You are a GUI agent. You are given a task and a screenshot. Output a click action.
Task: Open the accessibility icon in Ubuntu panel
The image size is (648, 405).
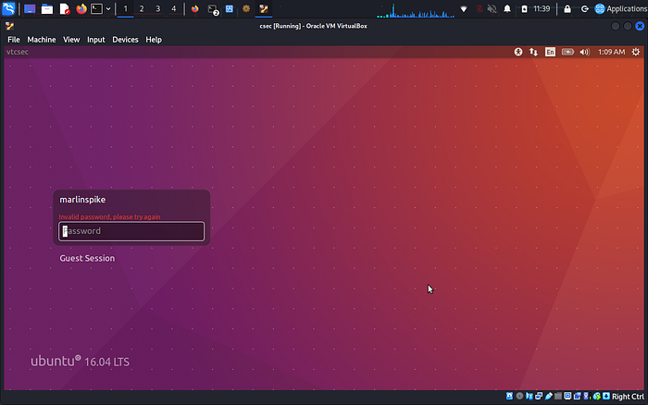[x=518, y=53]
